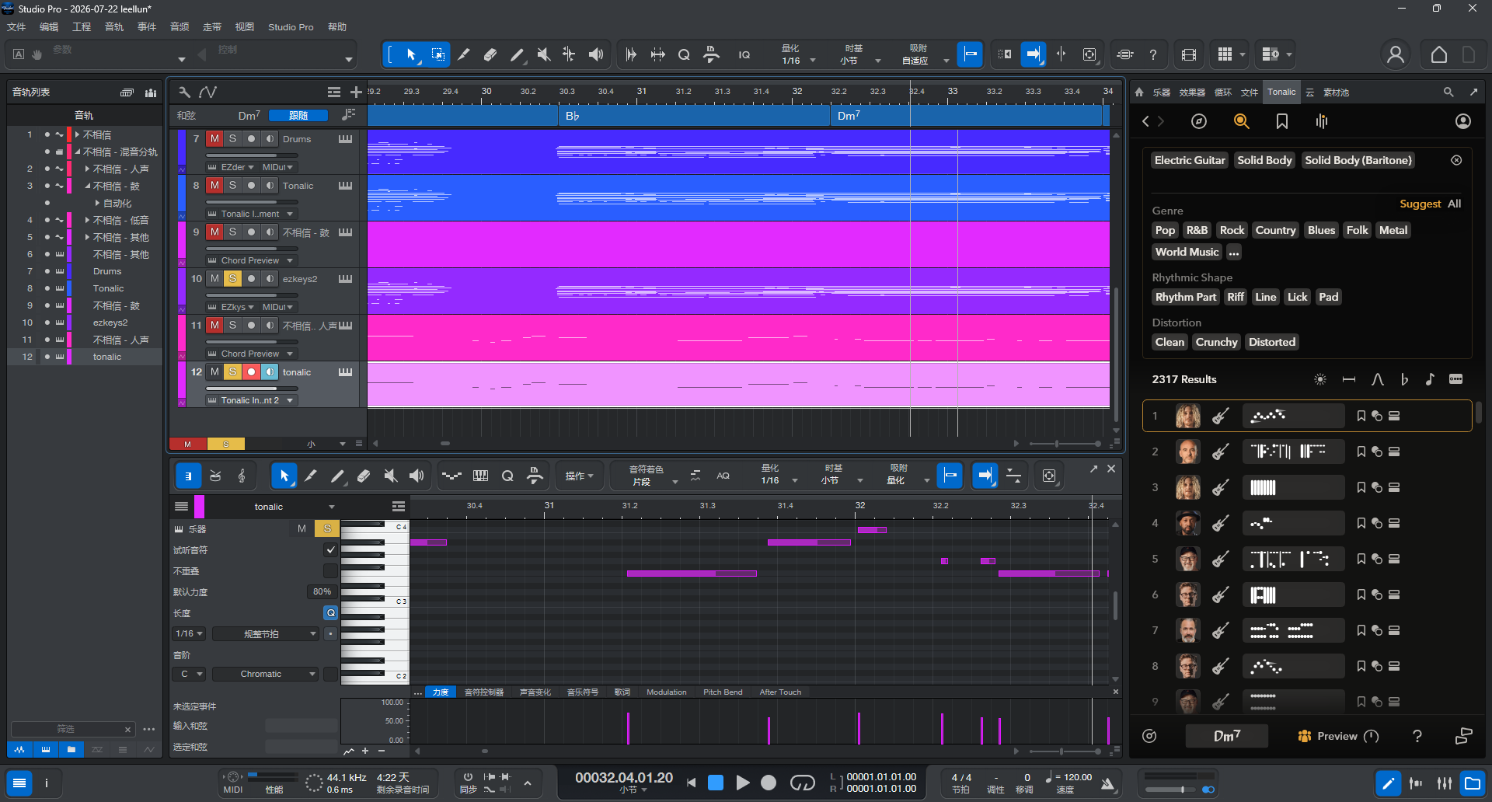Toggle the 不重叠 checkbox
The image size is (1492, 802).
pyautogui.click(x=330, y=570)
